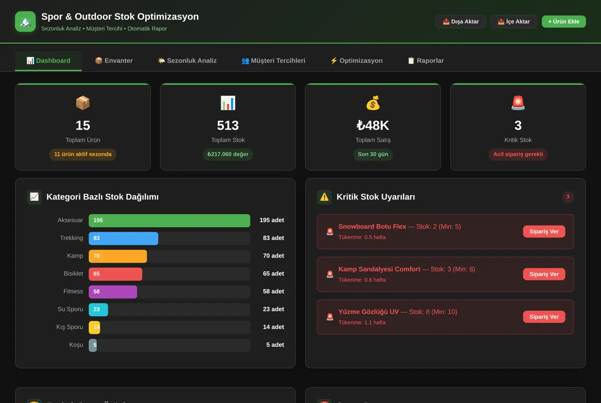Click the red Bisiklet stock bar
This screenshot has height=403, width=601.
coord(116,274)
